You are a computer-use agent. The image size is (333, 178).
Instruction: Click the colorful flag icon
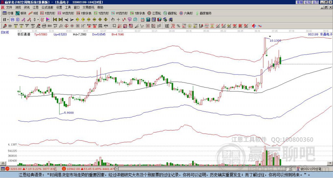pos(48,20)
